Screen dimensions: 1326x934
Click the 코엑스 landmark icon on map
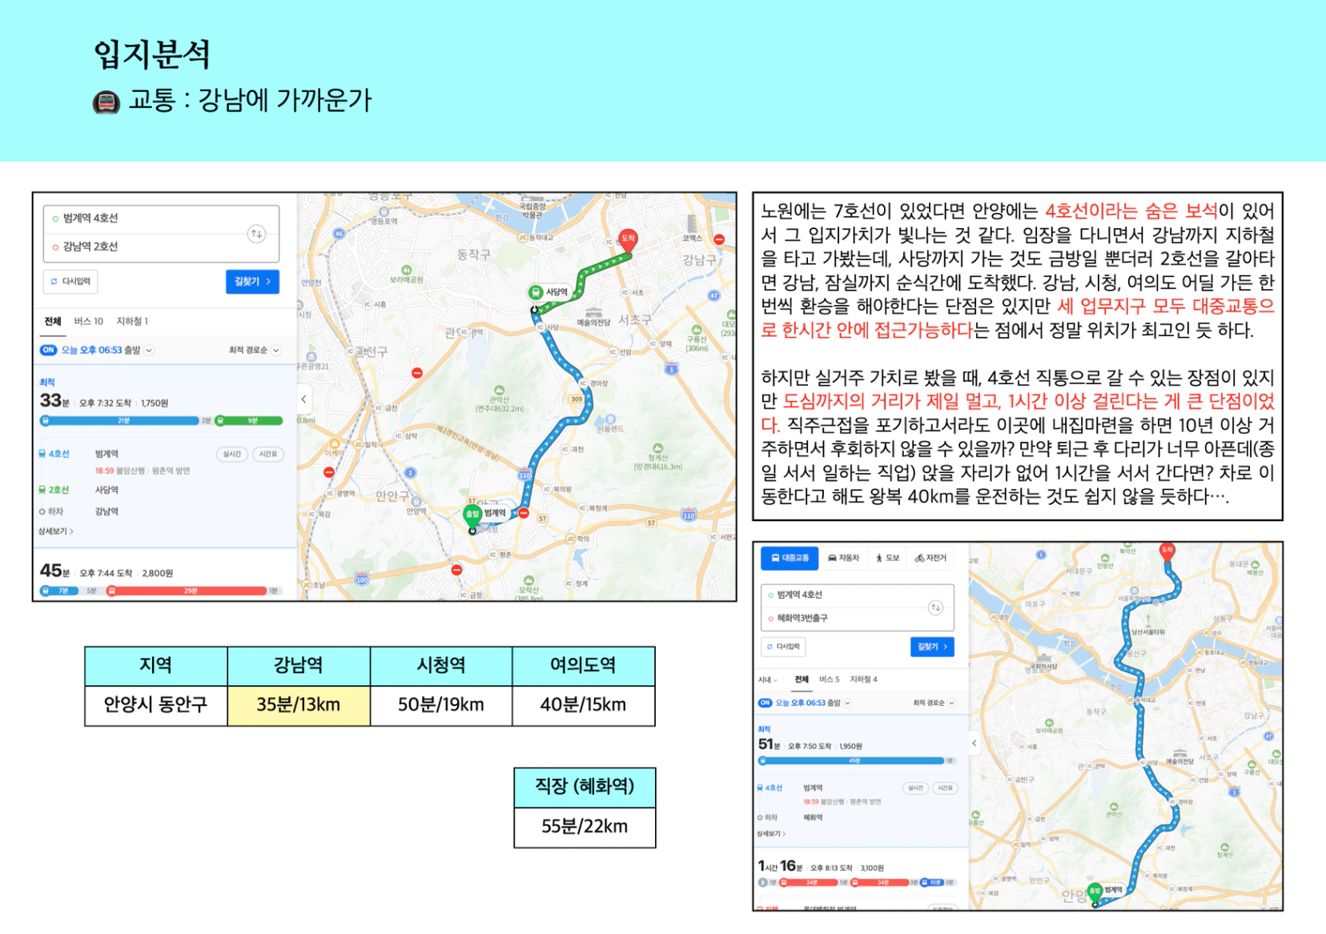click(693, 224)
